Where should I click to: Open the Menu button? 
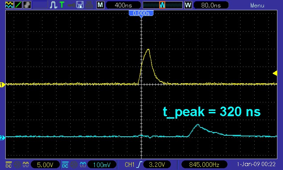(257, 5)
